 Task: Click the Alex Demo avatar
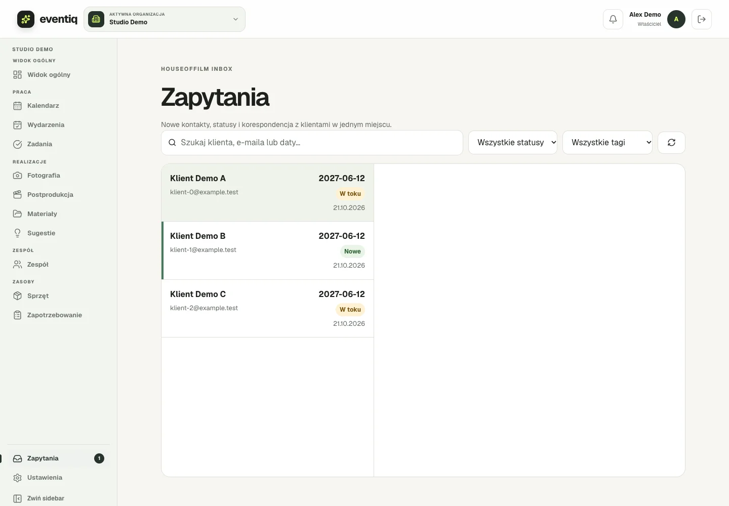click(676, 19)
